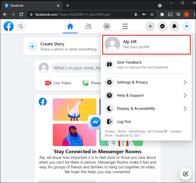The width and height of the screenshot is (196, 183).
Task: Expand the Display & Accessibility chevron
Action: tap(185, 109)
